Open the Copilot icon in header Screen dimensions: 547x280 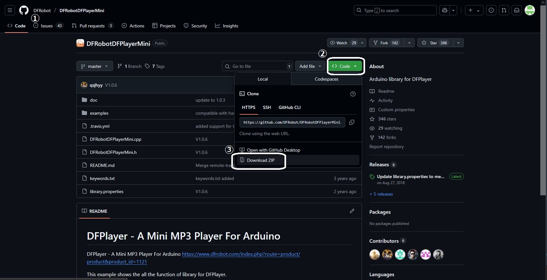coord(445,11)
